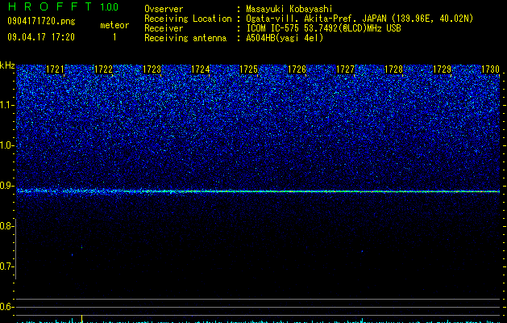Click the bright signal line near 0.9 kHz

[258, 191]
